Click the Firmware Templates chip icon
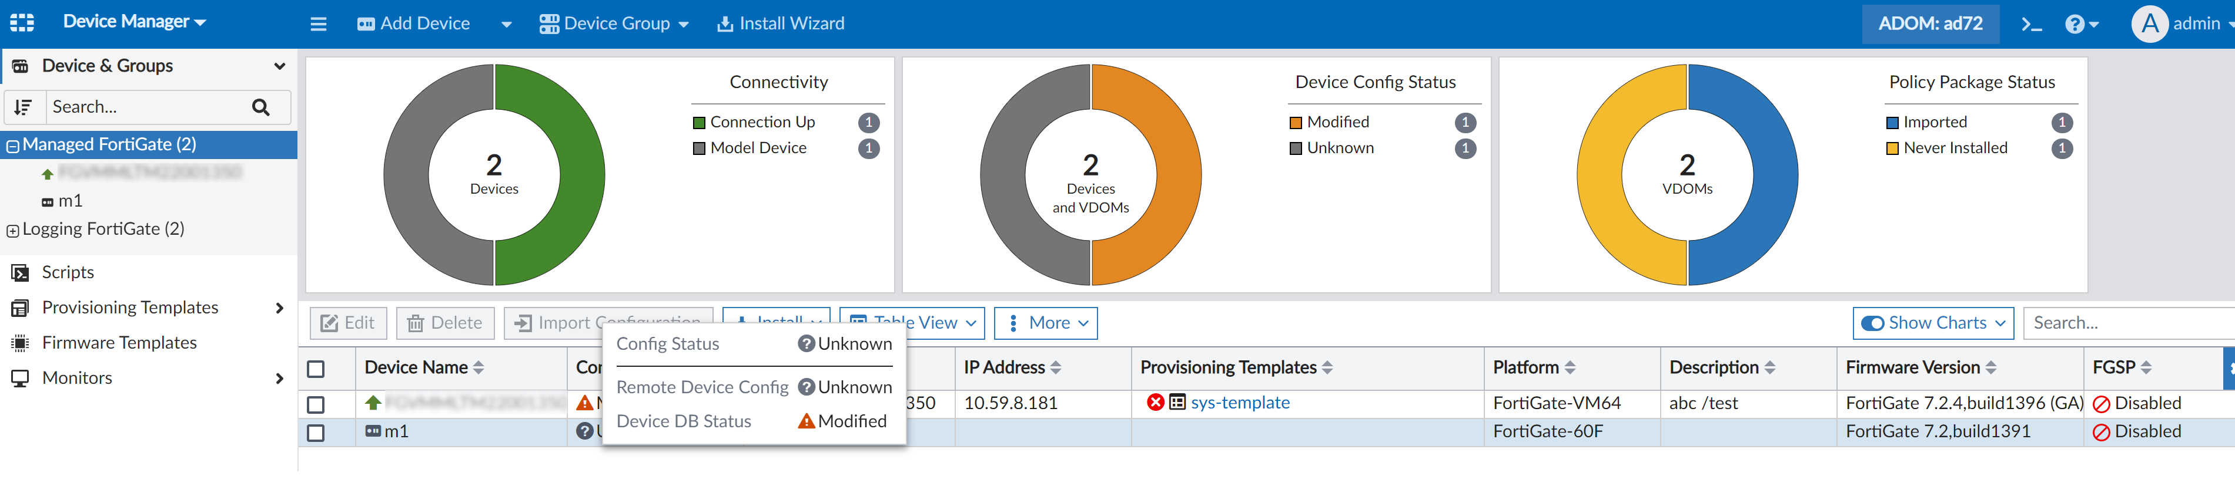 click(20, 343)
